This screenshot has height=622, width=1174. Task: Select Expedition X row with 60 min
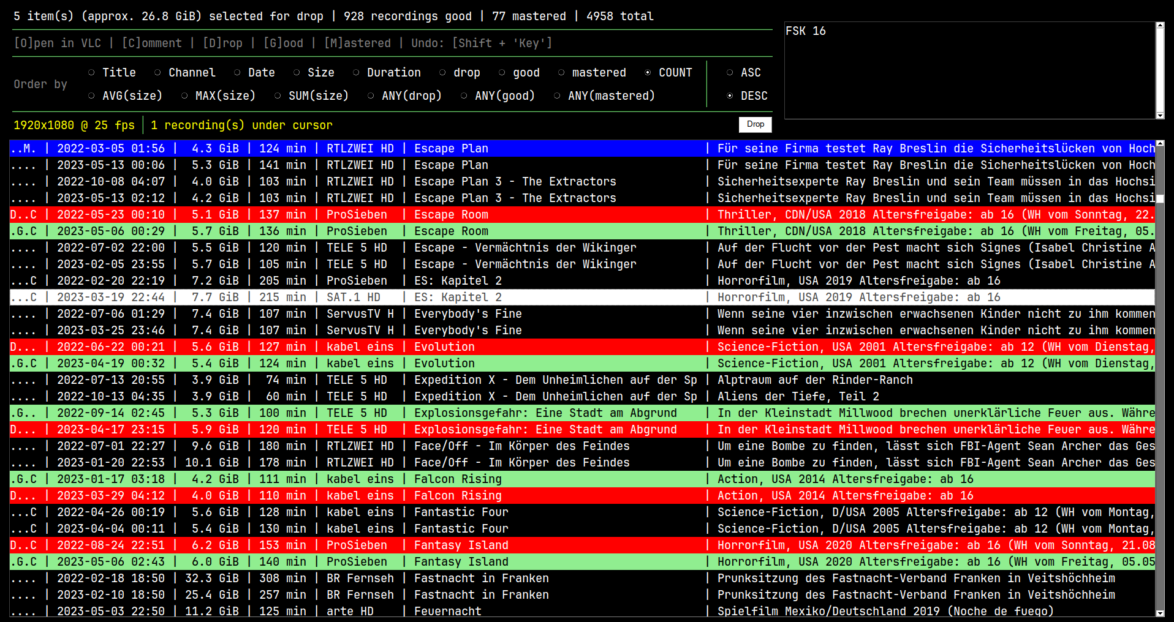point(582,396)
